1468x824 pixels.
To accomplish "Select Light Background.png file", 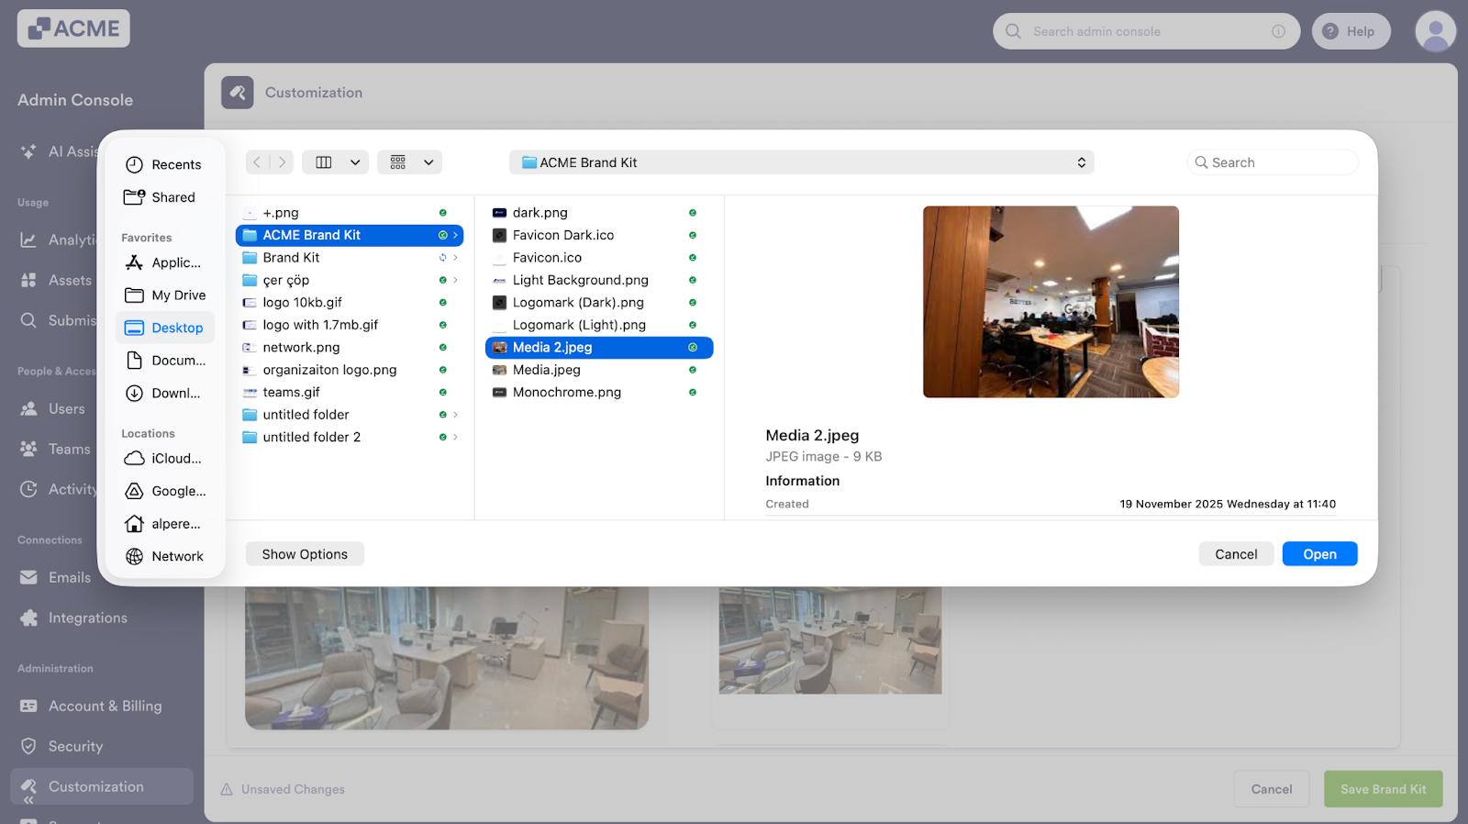I will [598, 280].
